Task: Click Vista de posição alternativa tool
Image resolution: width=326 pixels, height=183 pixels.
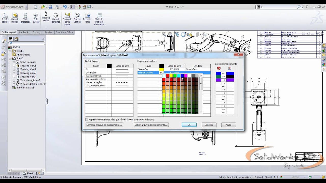Action: [99, 19]
